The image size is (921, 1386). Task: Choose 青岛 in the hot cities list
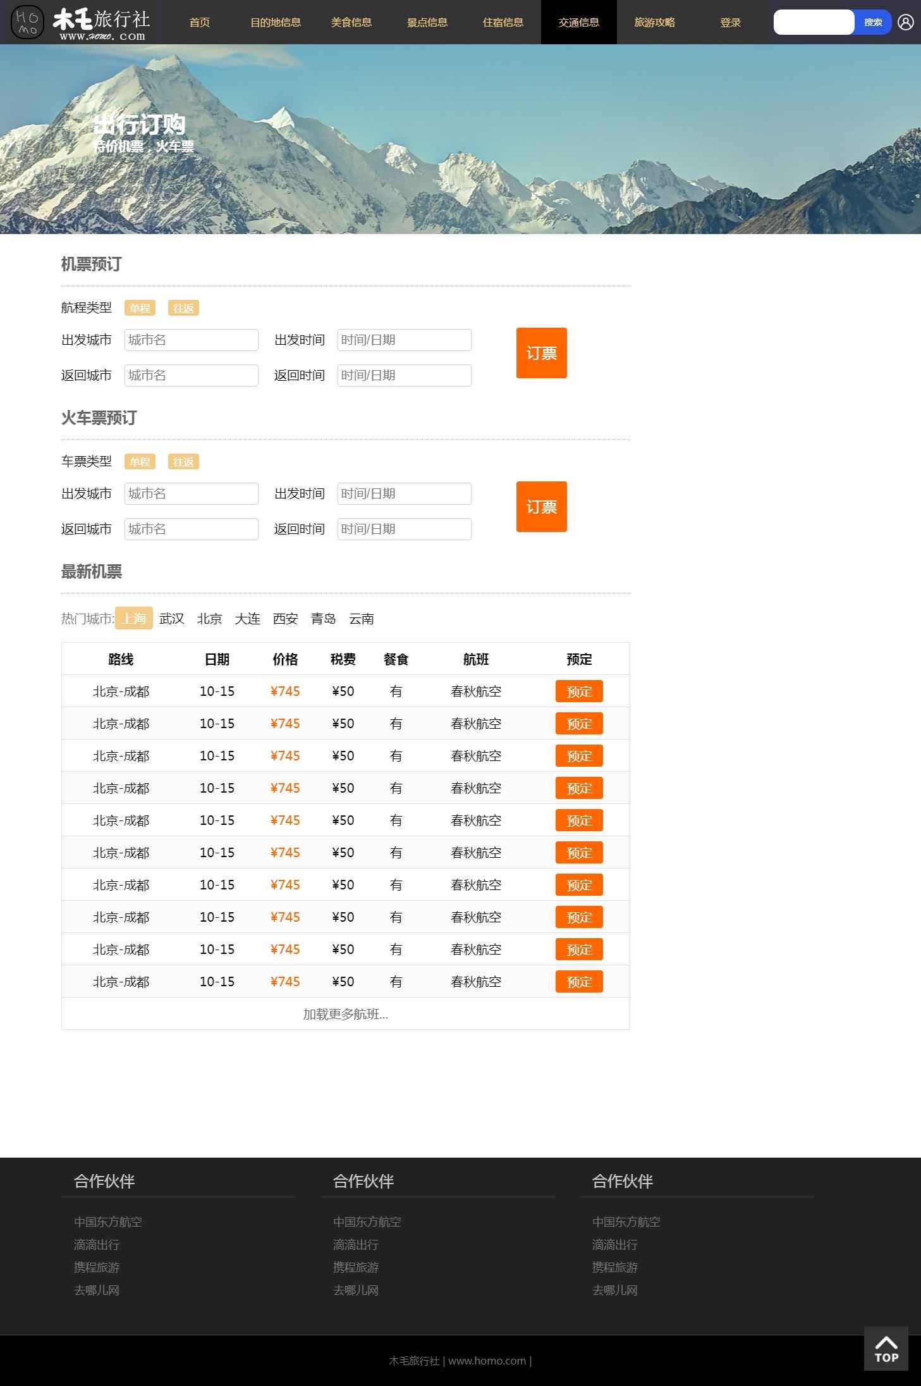tap(323, 619)
